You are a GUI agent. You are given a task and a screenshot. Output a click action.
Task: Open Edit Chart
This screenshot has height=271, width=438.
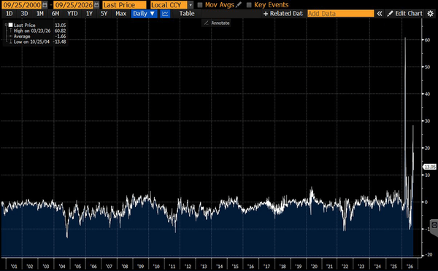pos(404,14)
